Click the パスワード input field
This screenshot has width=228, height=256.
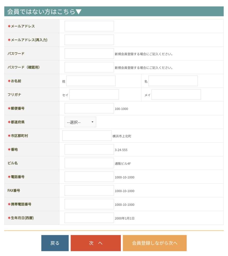(x=89, y=53)
